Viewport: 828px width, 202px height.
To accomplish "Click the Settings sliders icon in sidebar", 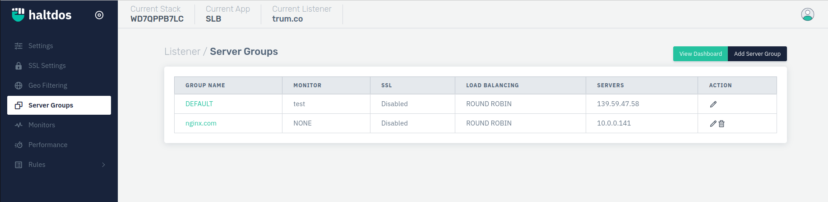I will click(x=19, y=46).
